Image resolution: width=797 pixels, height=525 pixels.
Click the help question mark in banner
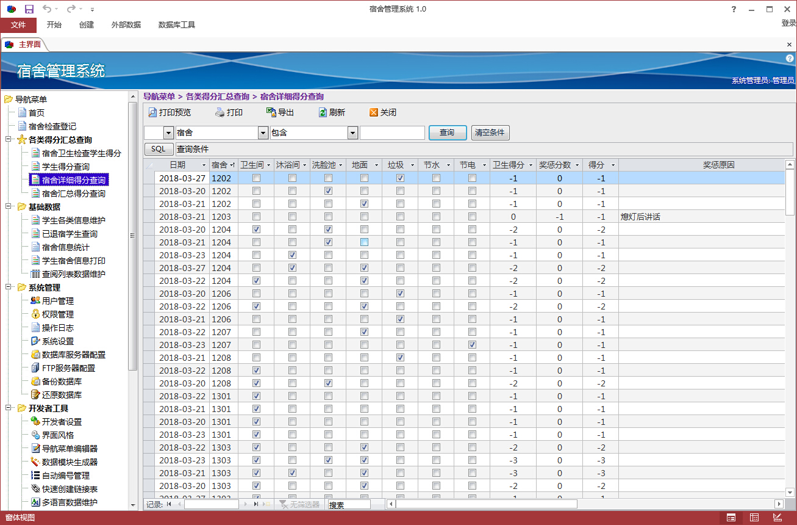pyautogui.click(x=790, y=58)
